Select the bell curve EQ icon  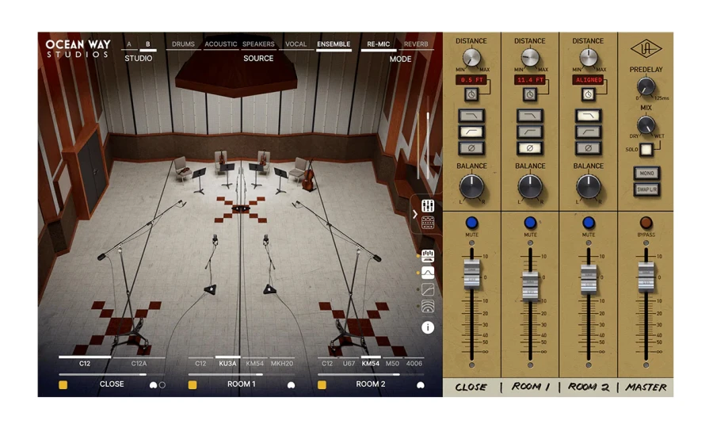[428, 273]
